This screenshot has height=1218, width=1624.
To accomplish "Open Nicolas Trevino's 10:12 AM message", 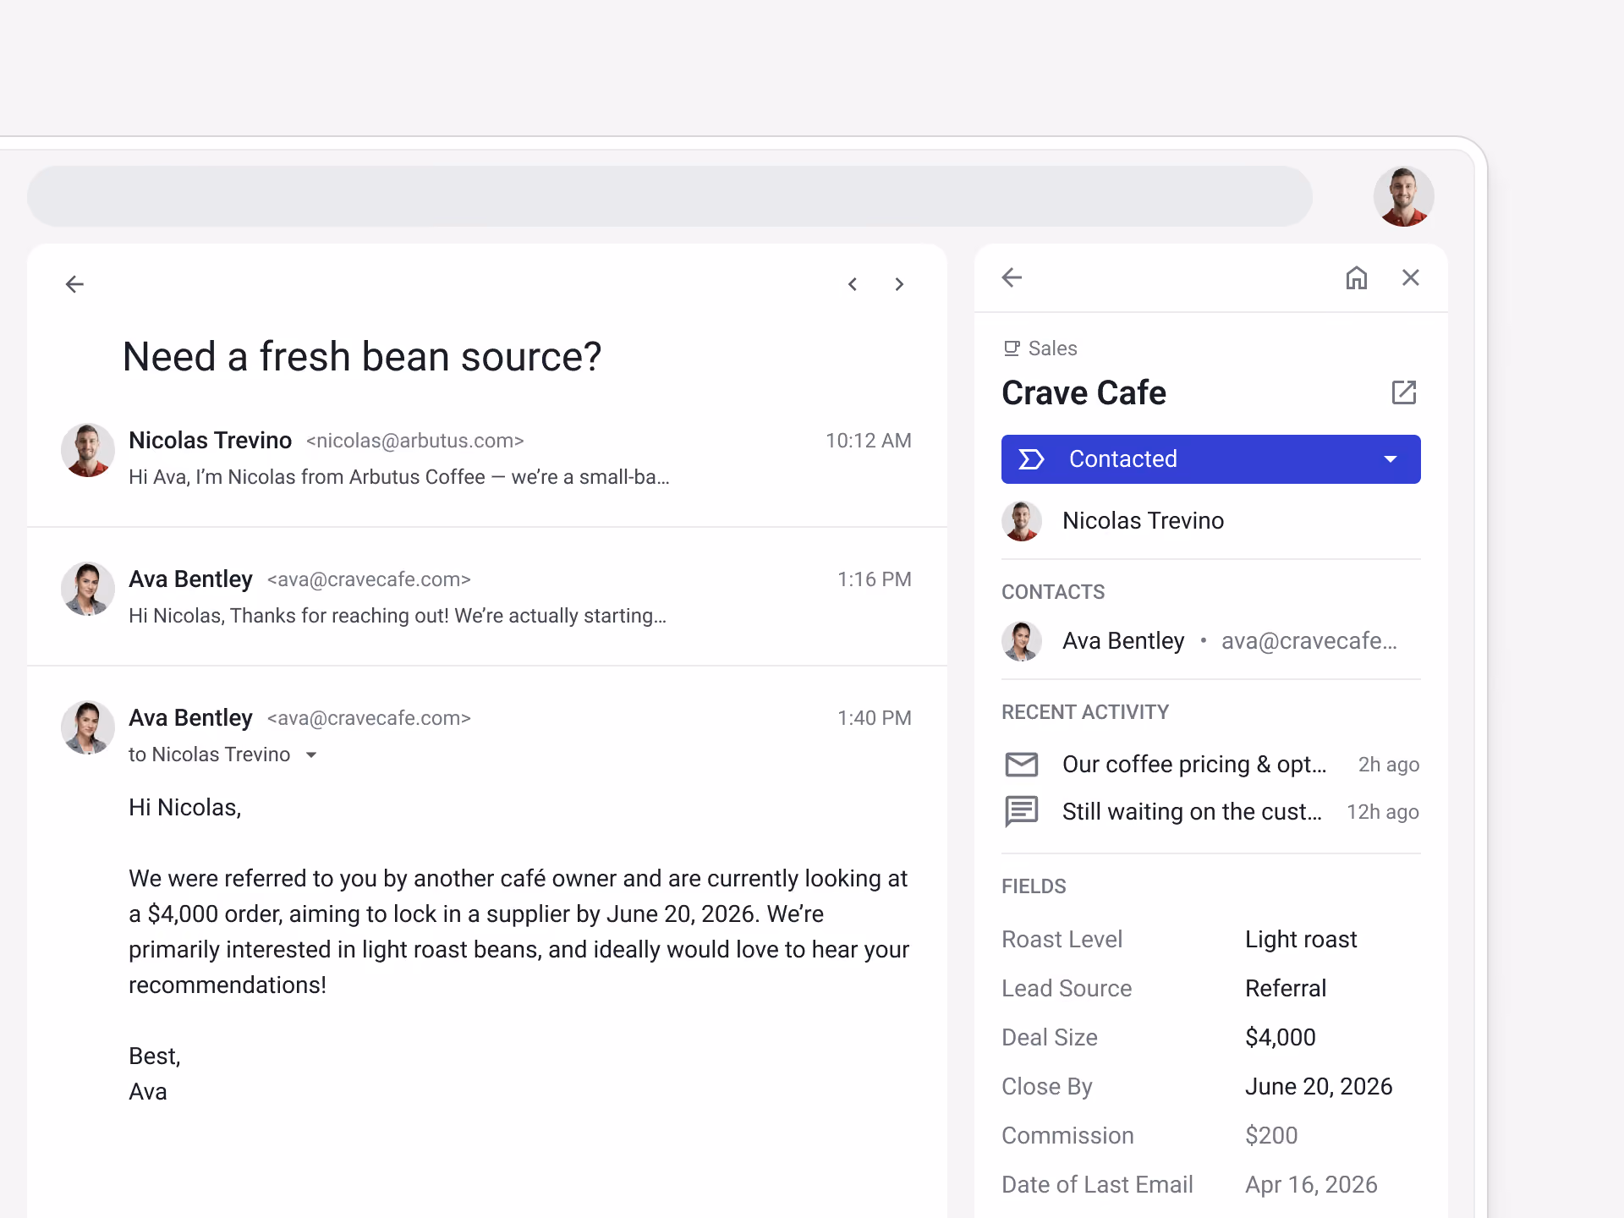I will [487, 458].
